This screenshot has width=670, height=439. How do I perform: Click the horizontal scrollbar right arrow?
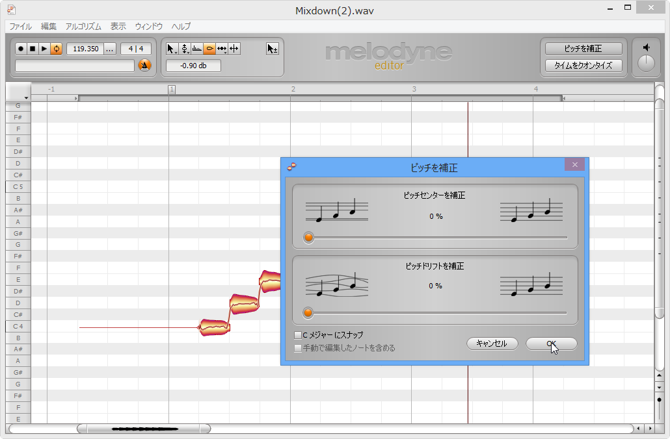[650, 429]
